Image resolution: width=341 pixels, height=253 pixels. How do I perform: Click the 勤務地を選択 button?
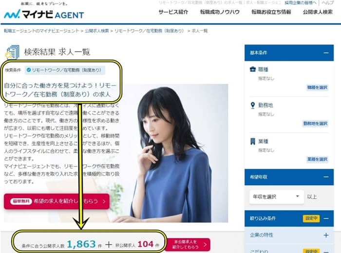coord(315,124)
